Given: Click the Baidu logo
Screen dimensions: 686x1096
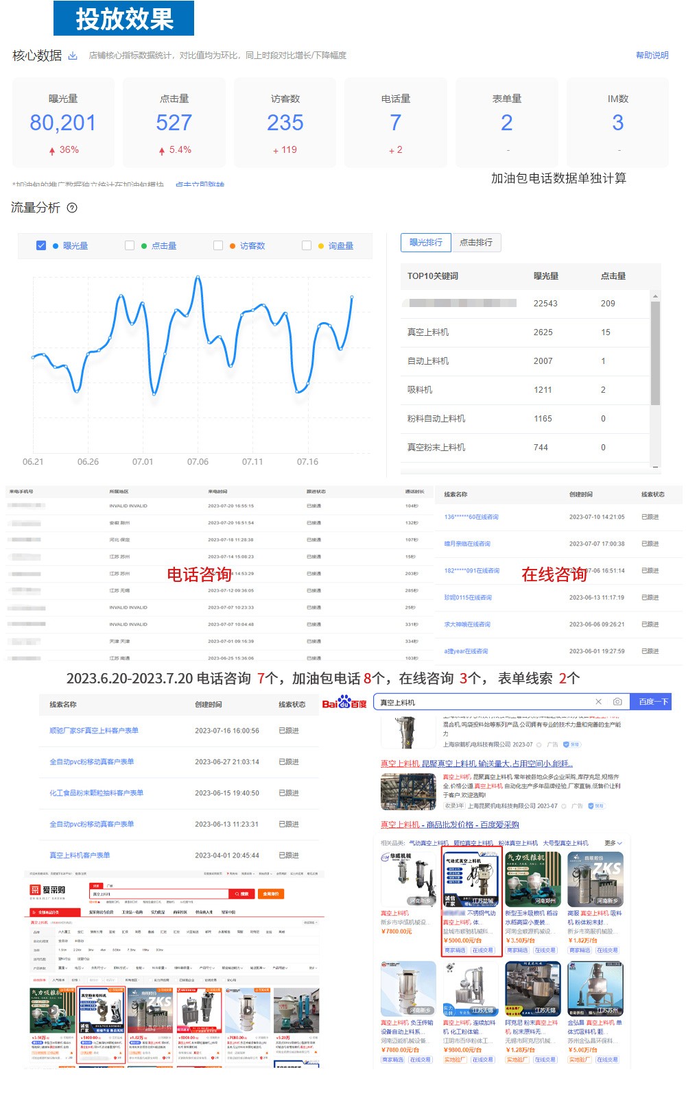Looking at the screenshot, I should tap(344, 703).
